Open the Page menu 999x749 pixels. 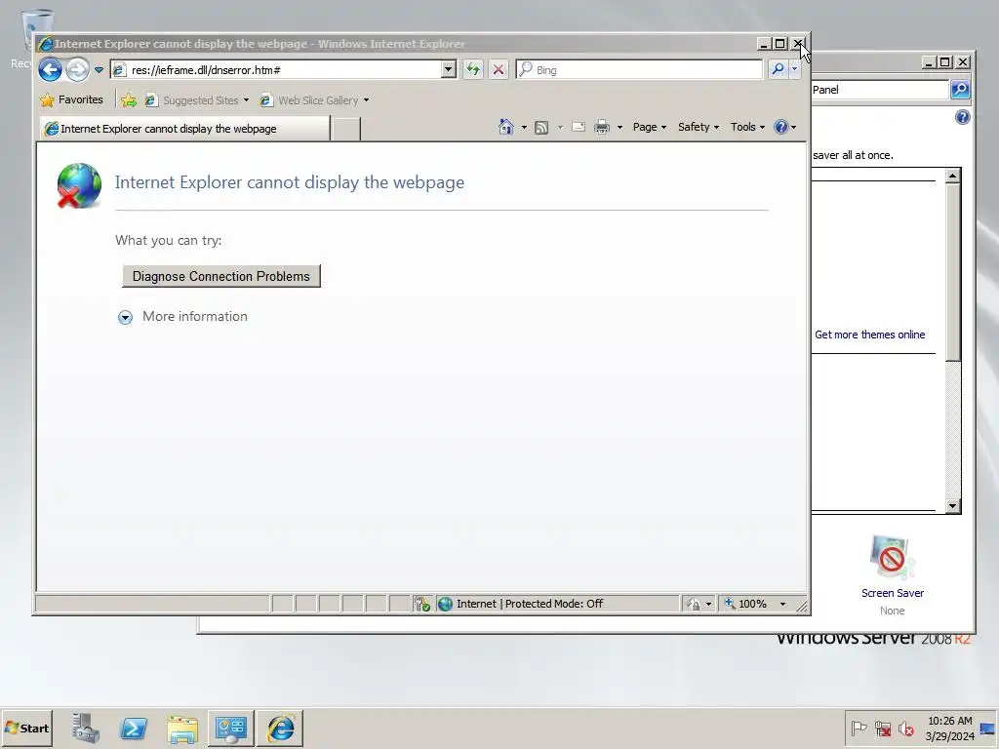[649, 127]
